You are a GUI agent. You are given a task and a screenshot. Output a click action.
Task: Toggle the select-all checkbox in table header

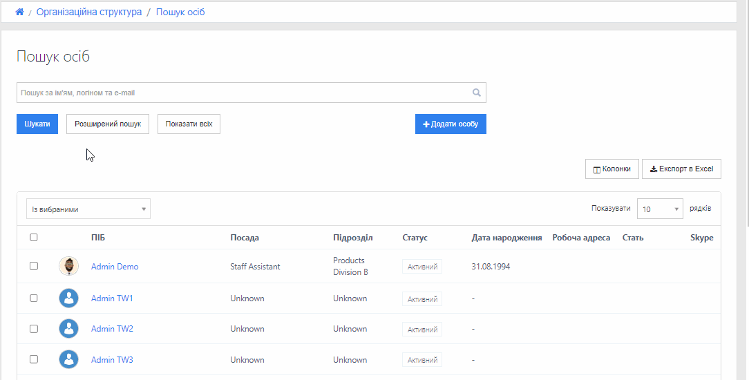[34, 238]
